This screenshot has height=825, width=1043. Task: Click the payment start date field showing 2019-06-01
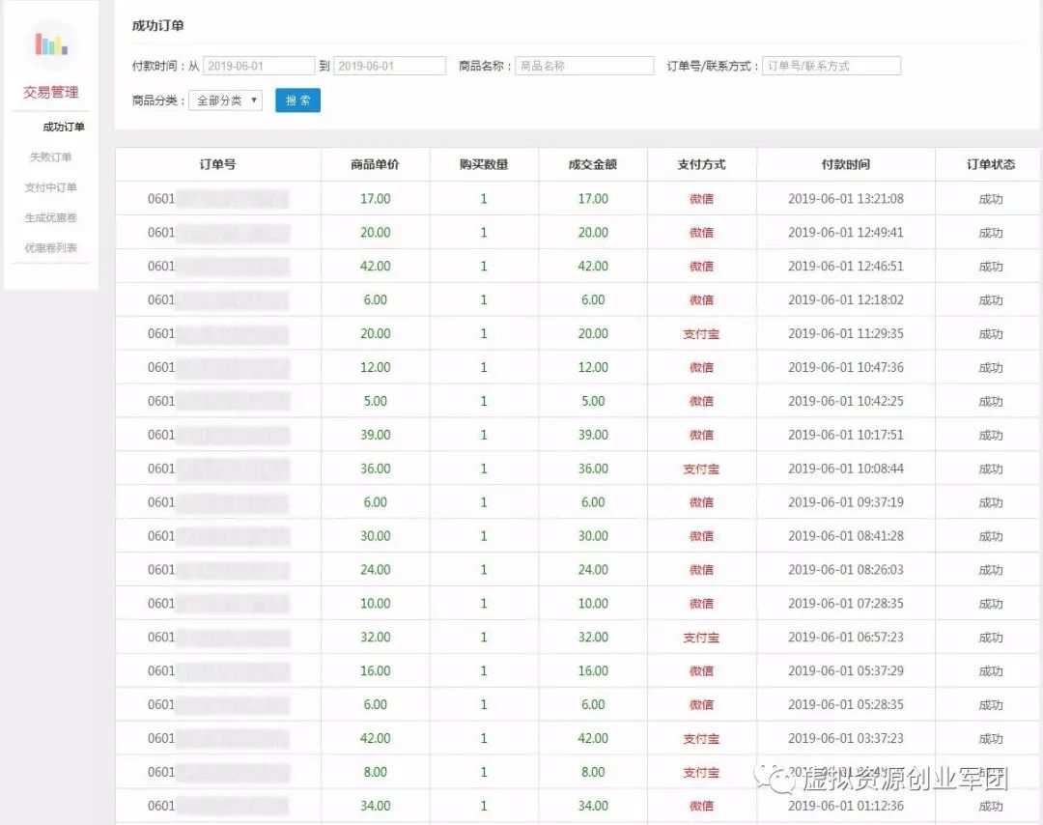tap(257, 64)
